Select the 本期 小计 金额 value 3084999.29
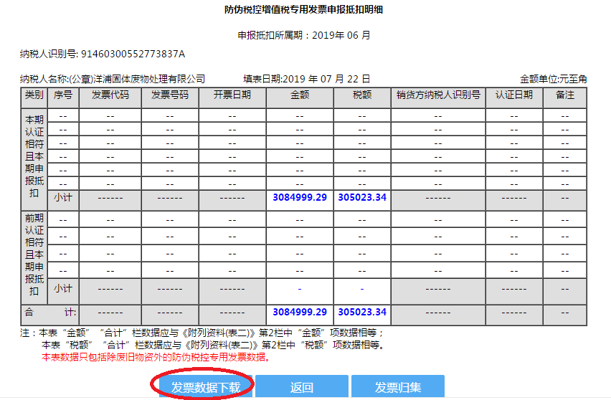 tap(300, 197)
